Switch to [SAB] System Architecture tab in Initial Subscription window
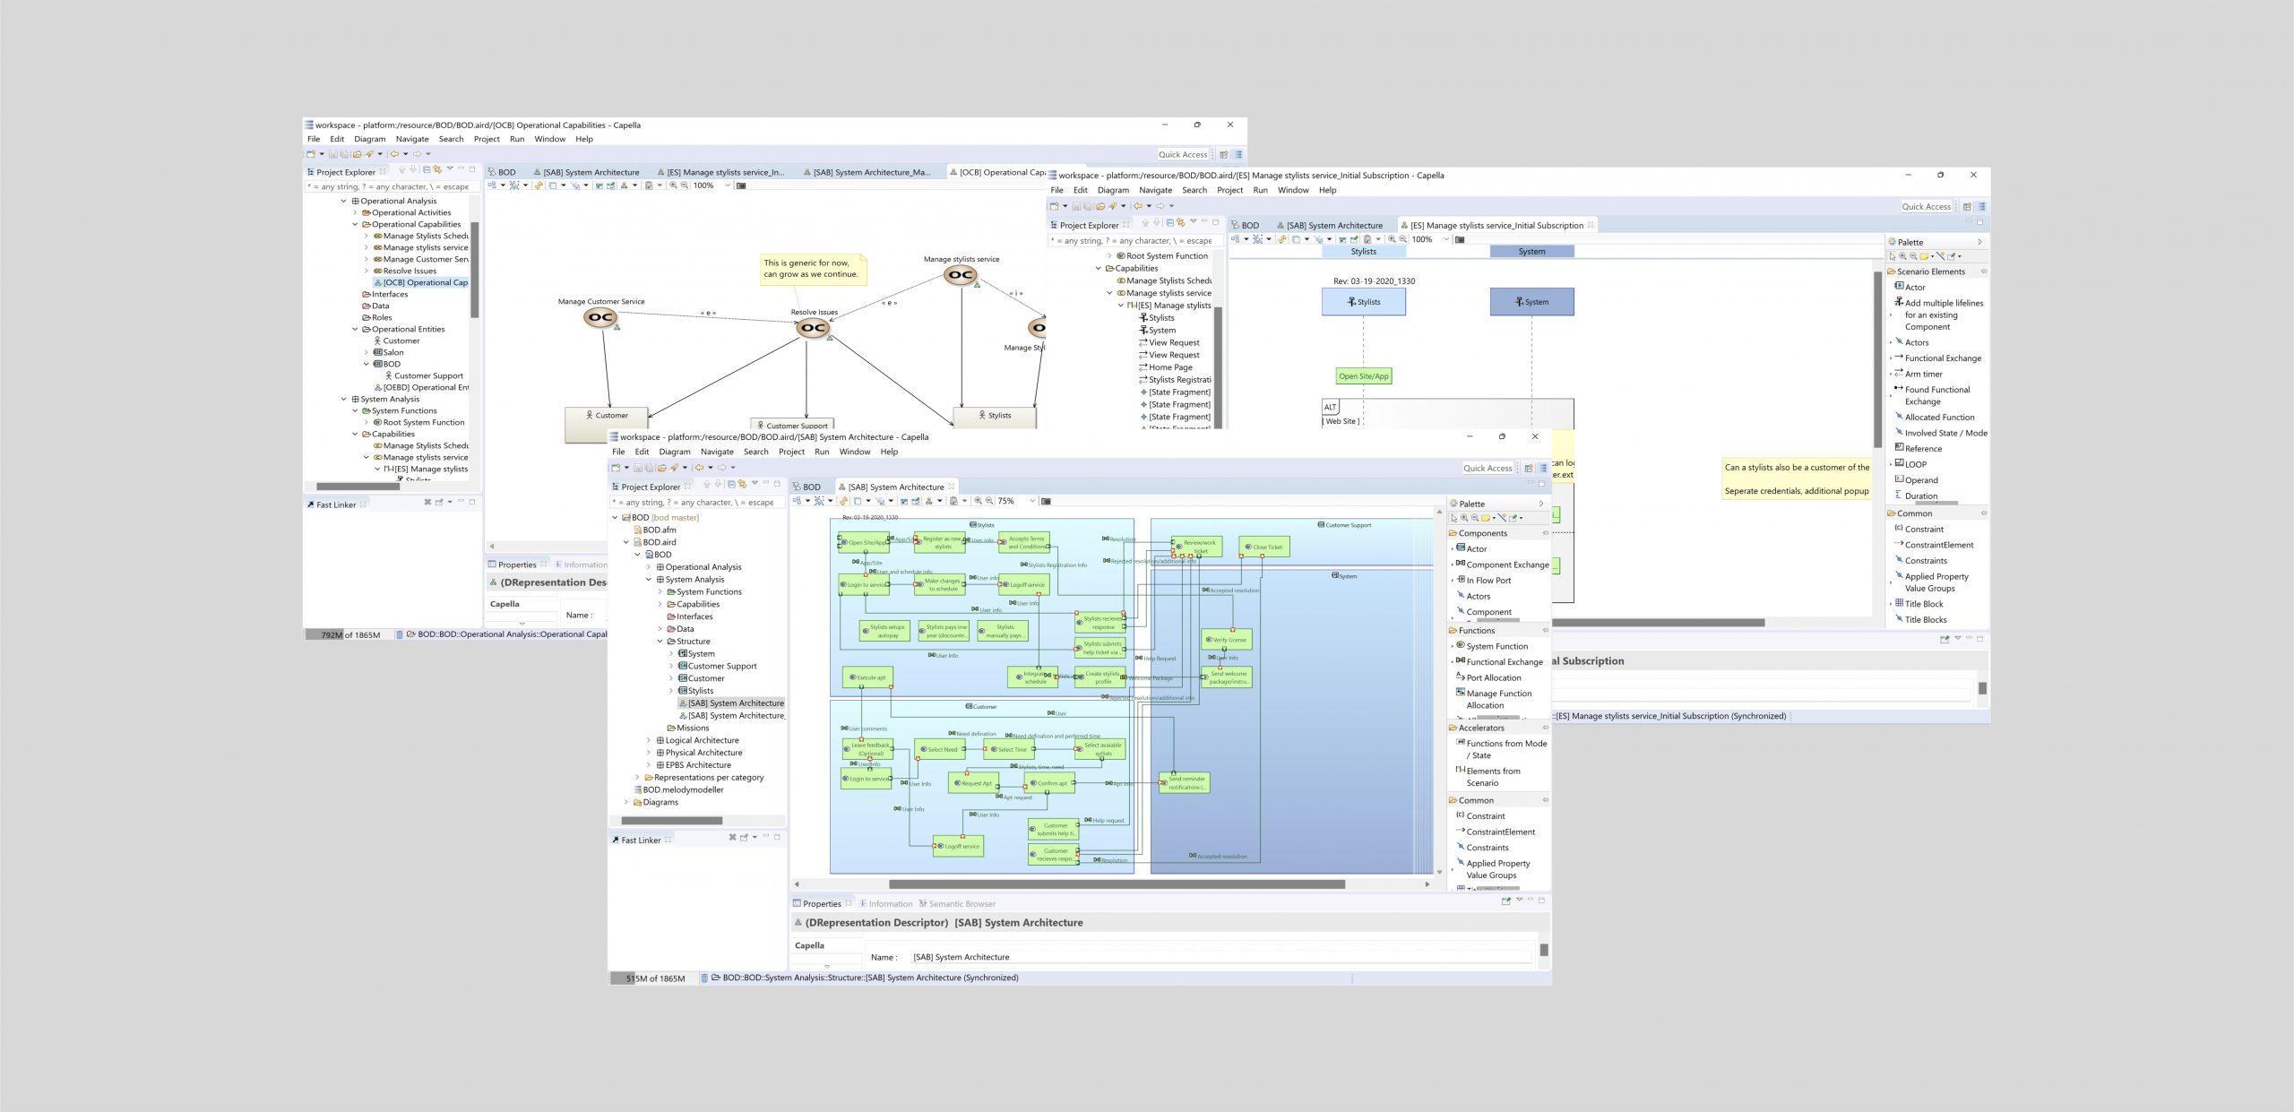2294x1112 pixels. 1330,226
